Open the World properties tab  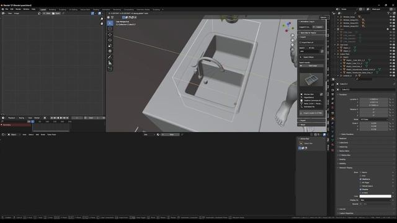332,108
